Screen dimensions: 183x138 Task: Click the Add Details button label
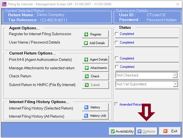click(97, 43)
